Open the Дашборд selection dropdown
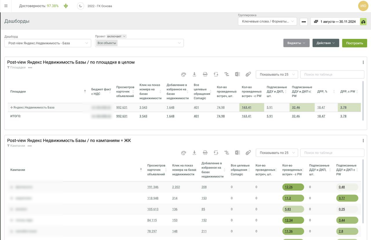Screen dimensions: 371x240 (x=48, y=43)
